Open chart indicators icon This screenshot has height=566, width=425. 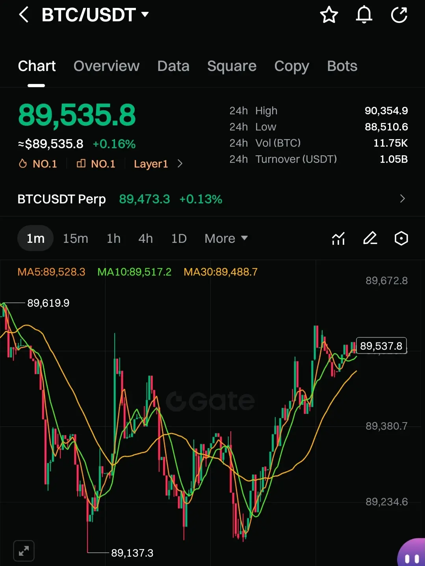(x=338, y=238)
